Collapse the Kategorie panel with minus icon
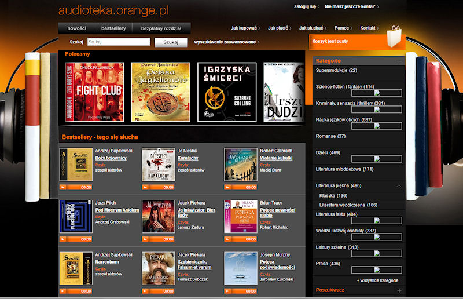The image size is (463, 299). [x=399, y=61]
